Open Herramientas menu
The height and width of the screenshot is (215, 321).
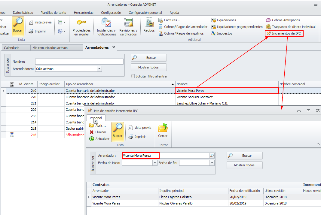84,13
